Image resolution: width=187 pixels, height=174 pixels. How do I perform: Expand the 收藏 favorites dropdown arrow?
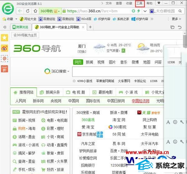16,19
